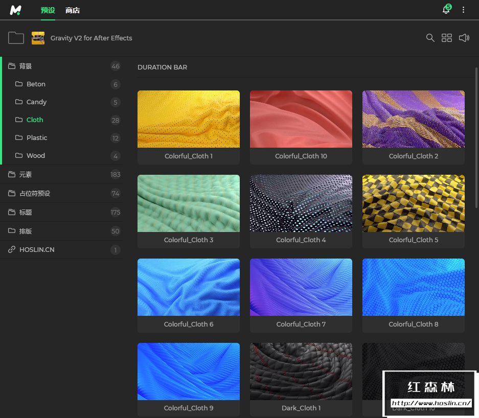The image size is (479, 418).
Task: Expand the 占位符预设 category
Action: (35, 194)
